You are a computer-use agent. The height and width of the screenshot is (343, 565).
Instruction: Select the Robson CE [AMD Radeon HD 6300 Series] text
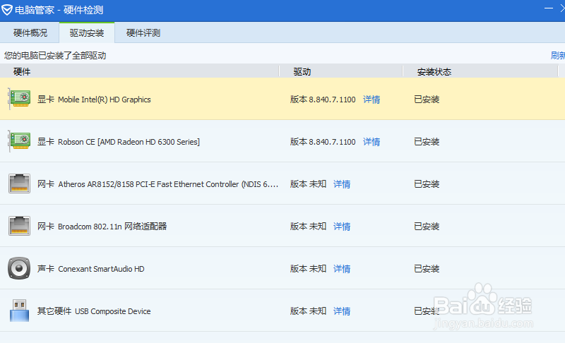(129, 142)
